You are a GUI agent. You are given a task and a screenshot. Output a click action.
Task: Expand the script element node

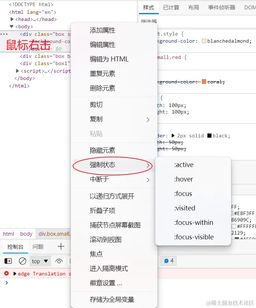(17, 71)
